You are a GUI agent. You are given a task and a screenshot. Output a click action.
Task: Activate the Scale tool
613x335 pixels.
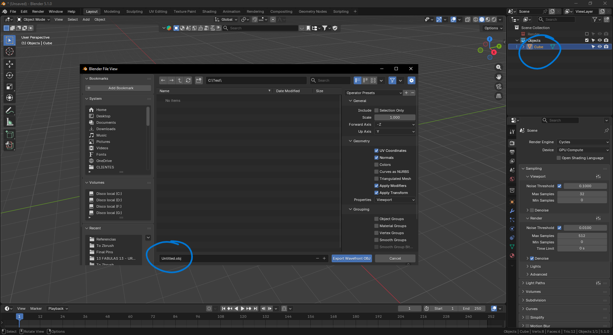tap(10, 86)
